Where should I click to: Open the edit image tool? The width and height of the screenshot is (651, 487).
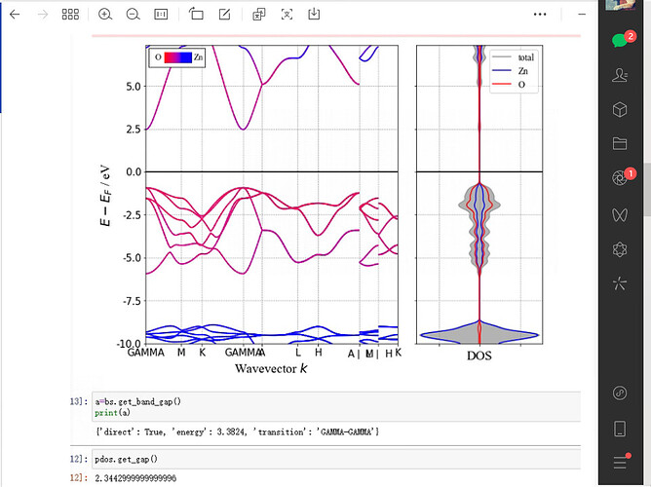coord(225,16)
